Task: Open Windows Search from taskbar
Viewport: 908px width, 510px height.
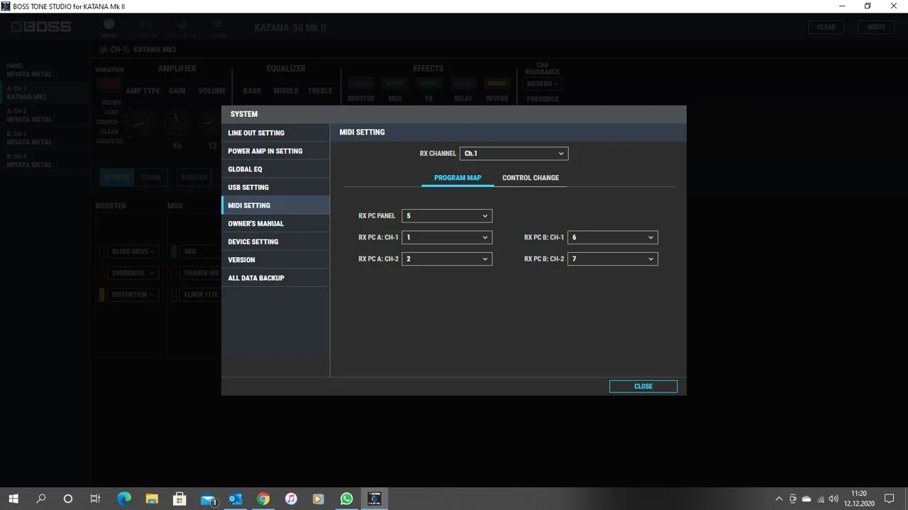Action: click(x=40, y=499)
